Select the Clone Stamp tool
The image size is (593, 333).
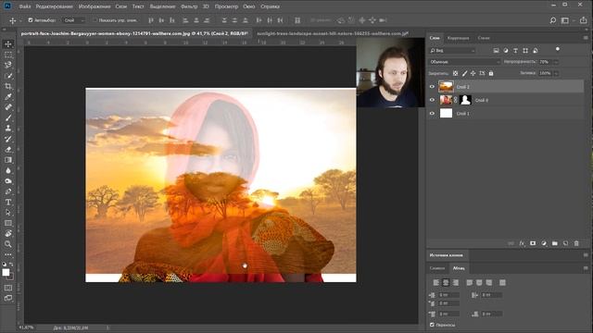coord(8,129)
